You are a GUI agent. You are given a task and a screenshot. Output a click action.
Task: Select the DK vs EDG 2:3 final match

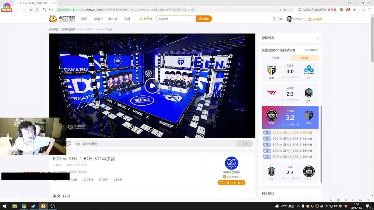tap(290, 172)
